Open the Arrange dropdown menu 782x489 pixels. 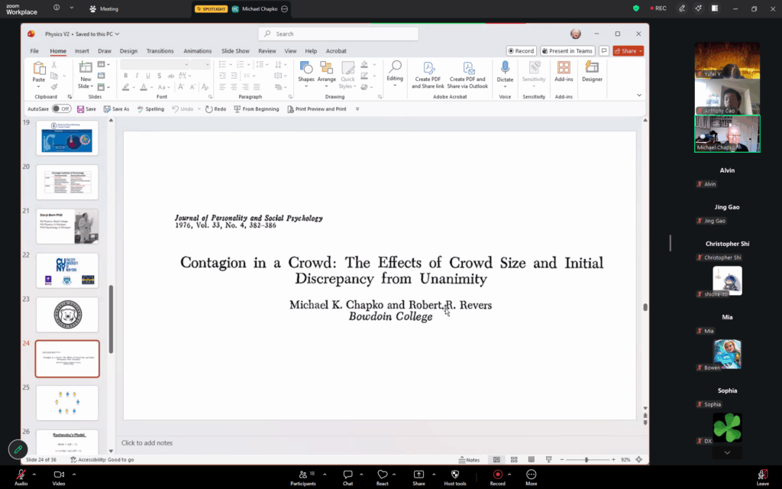(x=327, y=73)
